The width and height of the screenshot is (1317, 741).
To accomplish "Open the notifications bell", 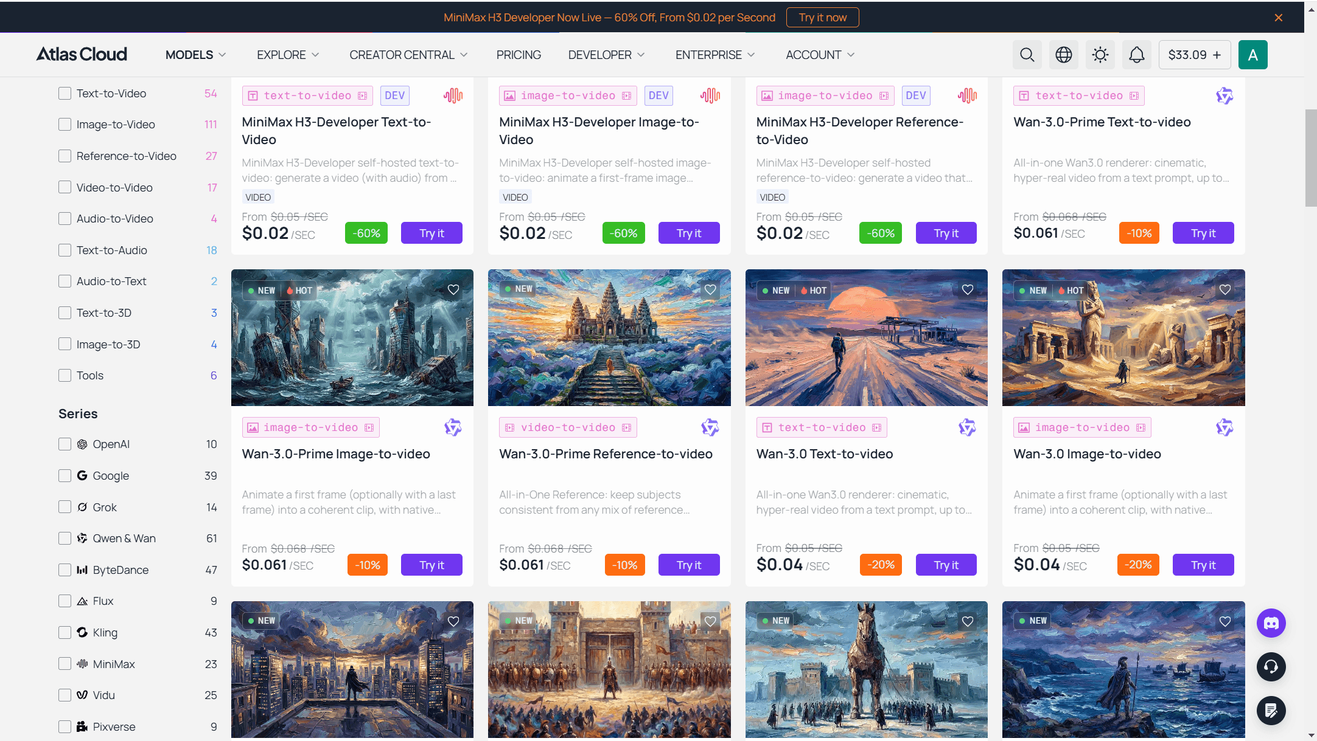I will coord(1136,55).
